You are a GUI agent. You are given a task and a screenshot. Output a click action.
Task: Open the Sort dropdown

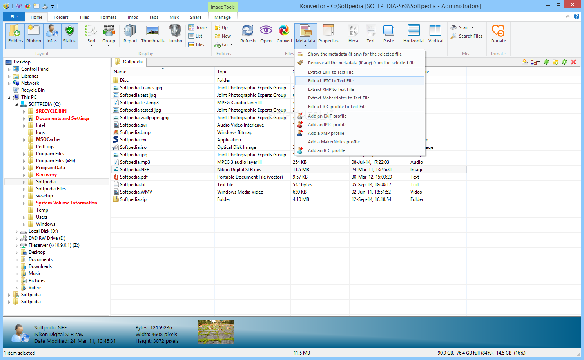coord(91,36)
